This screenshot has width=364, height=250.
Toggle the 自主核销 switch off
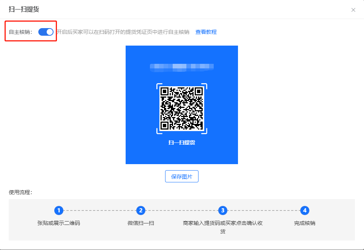(46, 32)
